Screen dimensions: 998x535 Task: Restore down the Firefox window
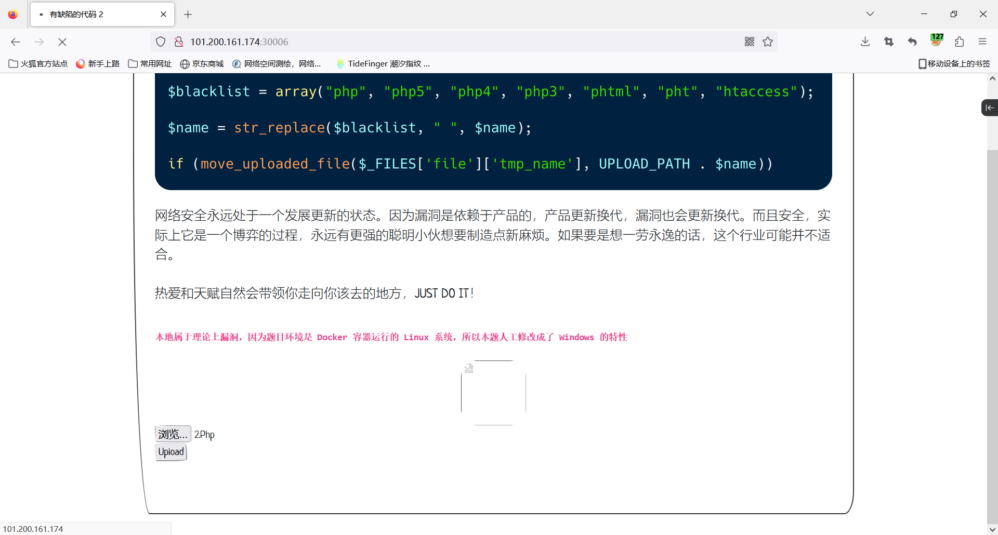tap(953, 14)
